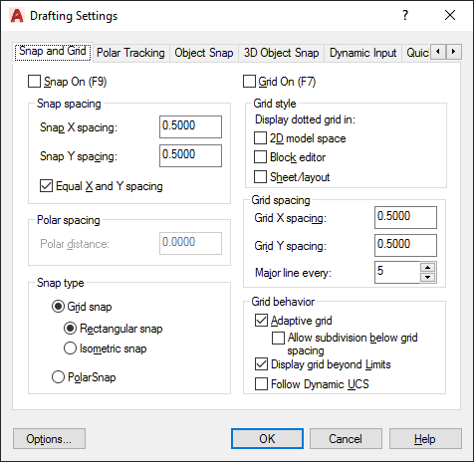Click the Snap Y spacing input field
The width and height of the screenshot is (474, 462).
click(190, 155)
